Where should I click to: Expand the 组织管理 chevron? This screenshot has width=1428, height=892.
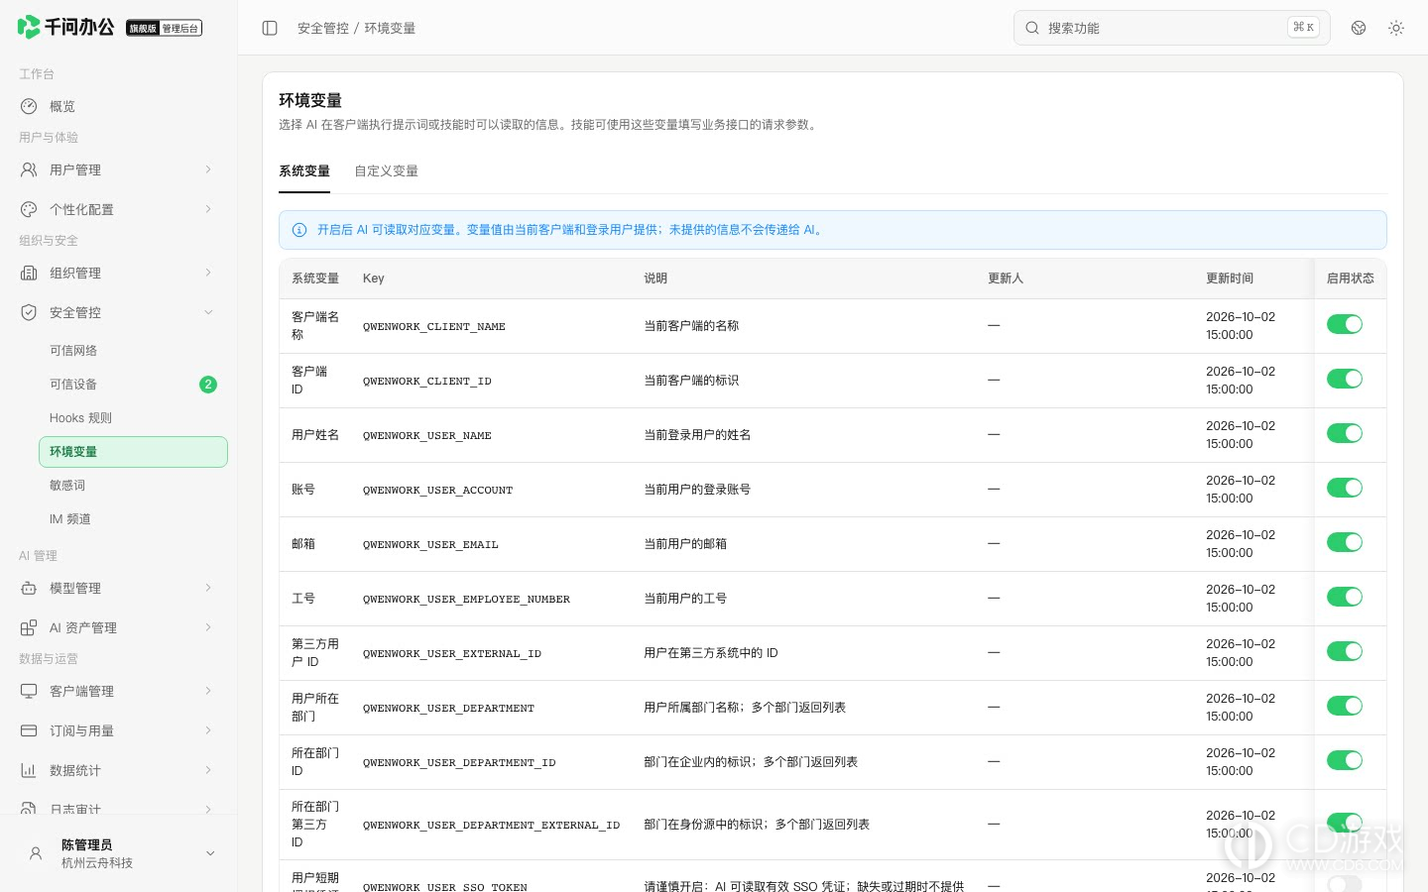208,273
